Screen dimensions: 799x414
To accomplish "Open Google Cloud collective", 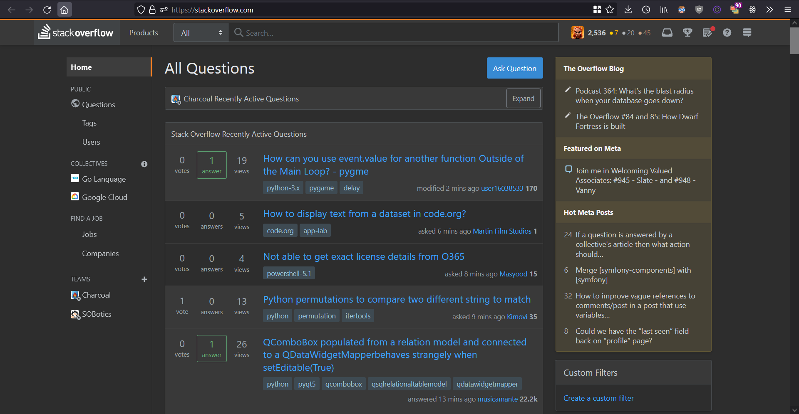I will tap(104, 197).
